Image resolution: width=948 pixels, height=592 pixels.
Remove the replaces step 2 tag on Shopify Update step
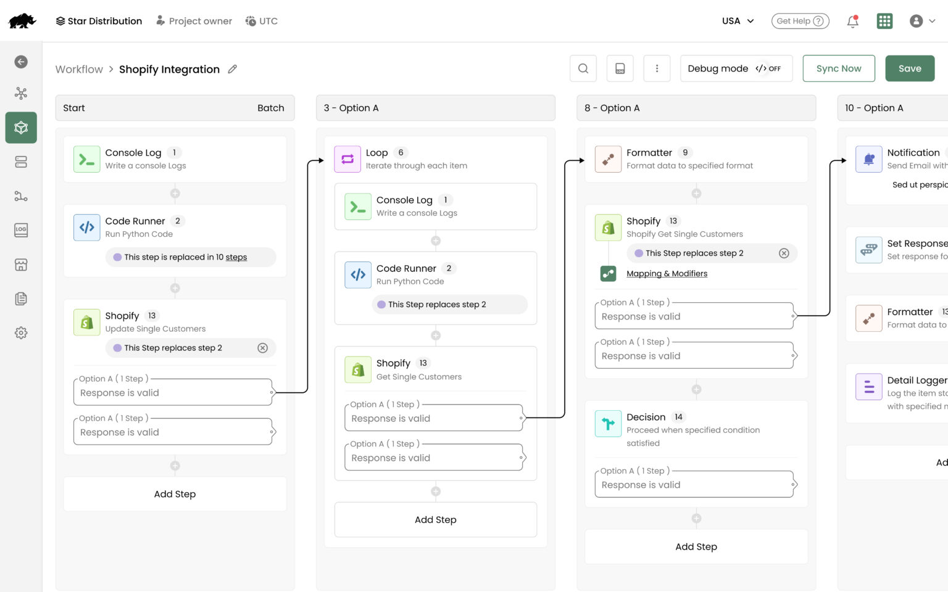(263, 347)
